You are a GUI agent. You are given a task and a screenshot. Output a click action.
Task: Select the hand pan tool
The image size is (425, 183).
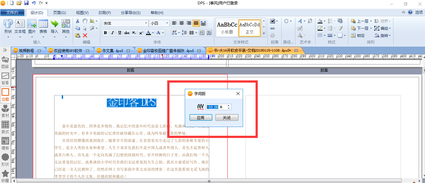click(85, 21)
